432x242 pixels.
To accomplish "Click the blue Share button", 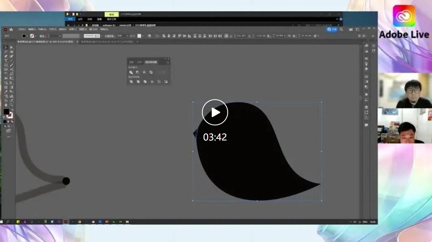I will tap(332, 29).
